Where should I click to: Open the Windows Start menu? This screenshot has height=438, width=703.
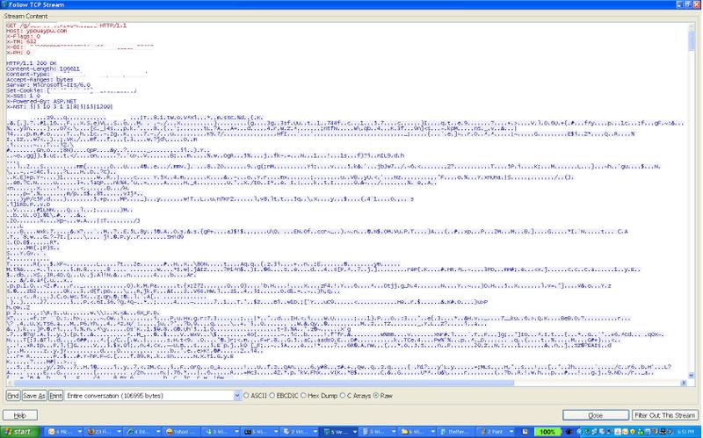click(19, 432)
